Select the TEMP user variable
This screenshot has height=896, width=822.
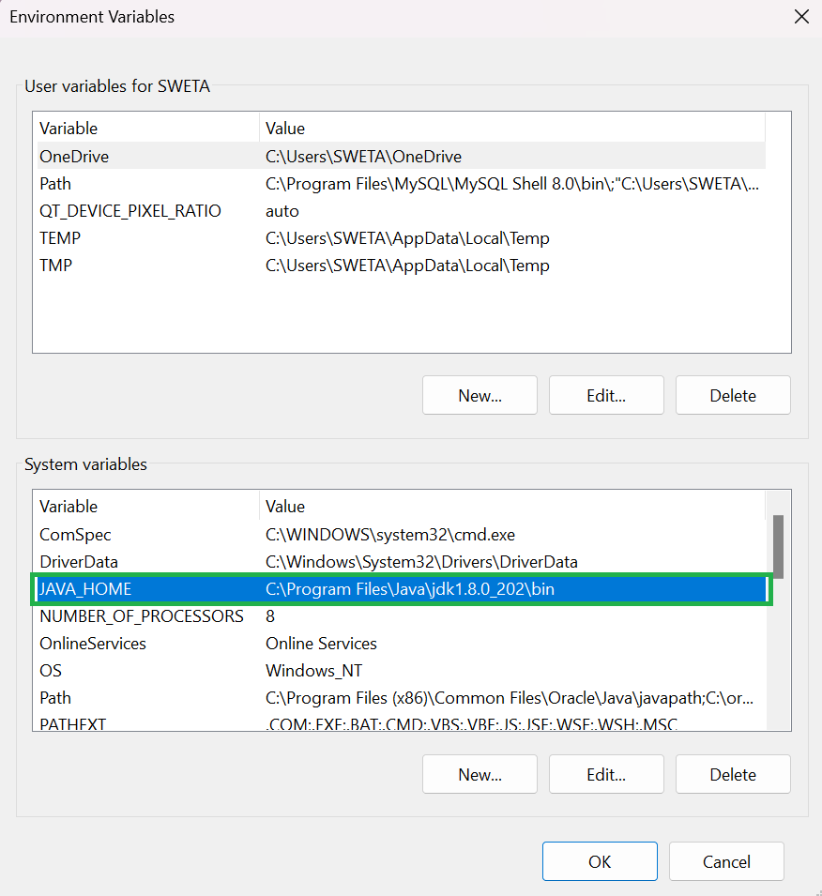(x=60, y=238)
